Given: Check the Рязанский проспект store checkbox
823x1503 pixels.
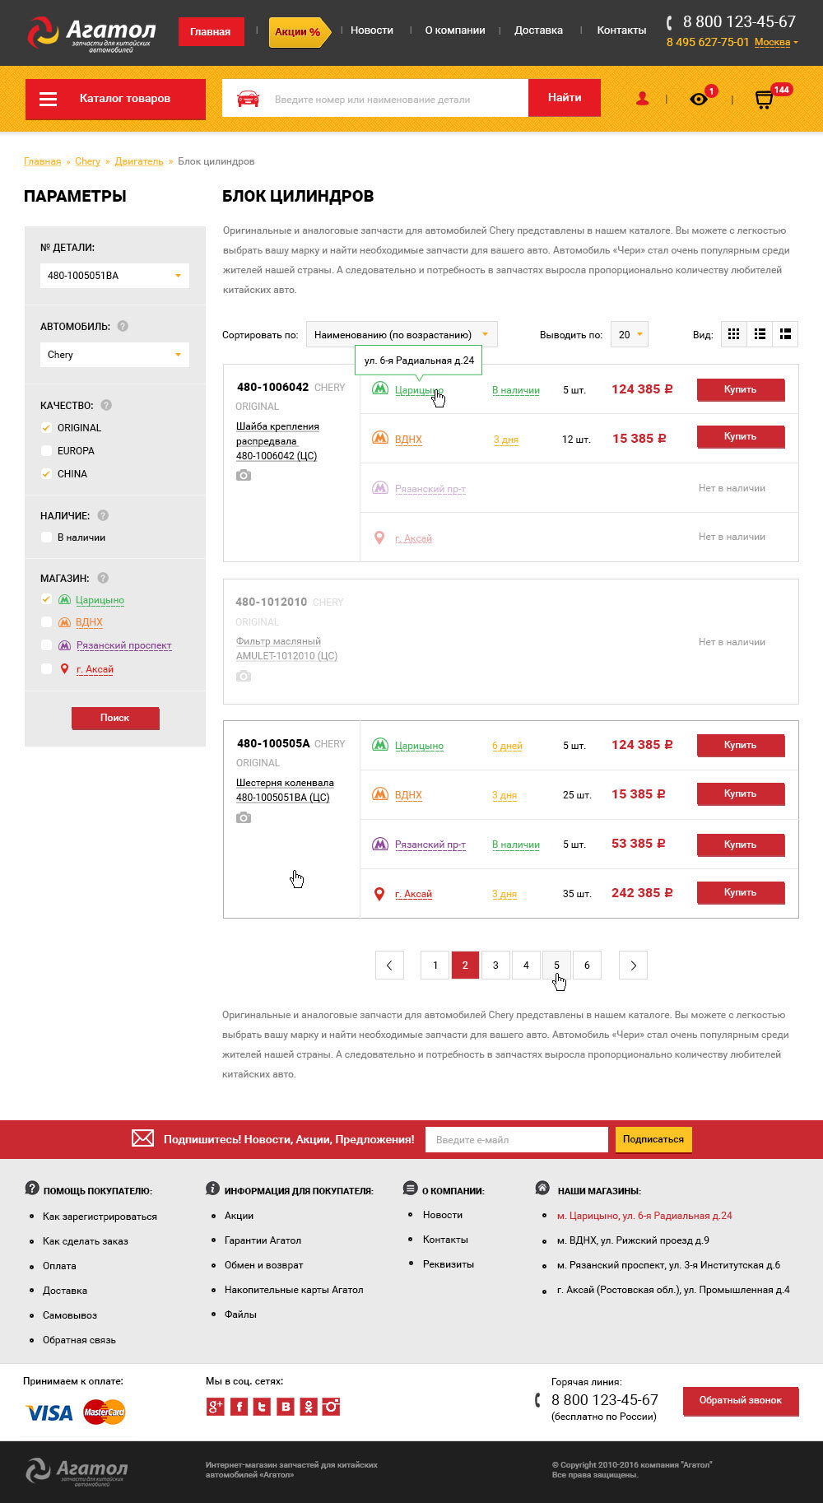Looking at the screenshot, I should coord(46,645).
